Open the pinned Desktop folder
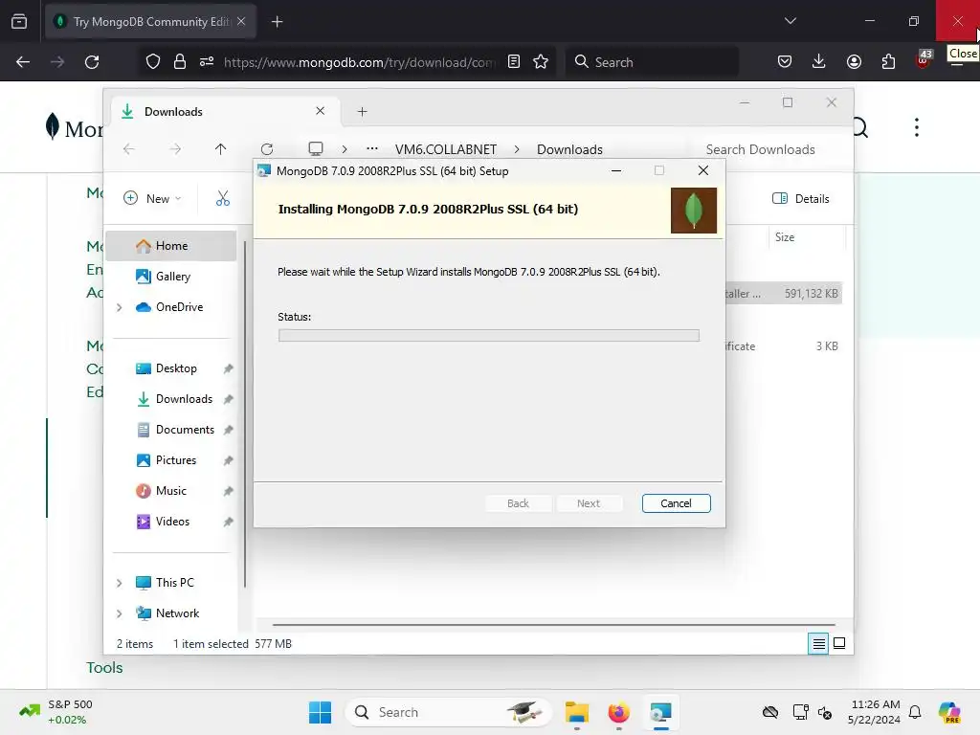Image resolution: width=980 pixels, height=735 pixels. (176, 368)
